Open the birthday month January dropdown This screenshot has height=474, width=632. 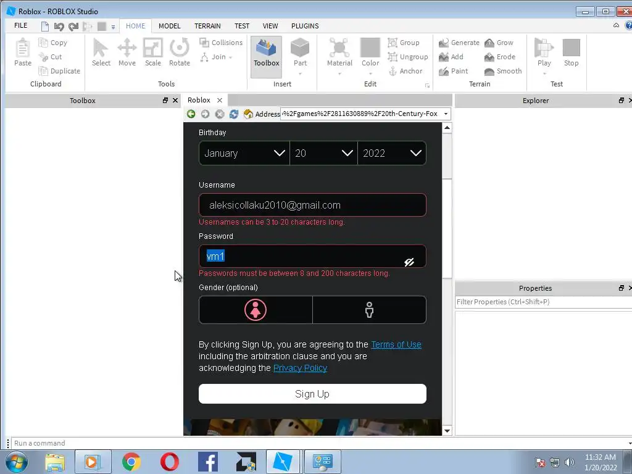click(244, 153)
